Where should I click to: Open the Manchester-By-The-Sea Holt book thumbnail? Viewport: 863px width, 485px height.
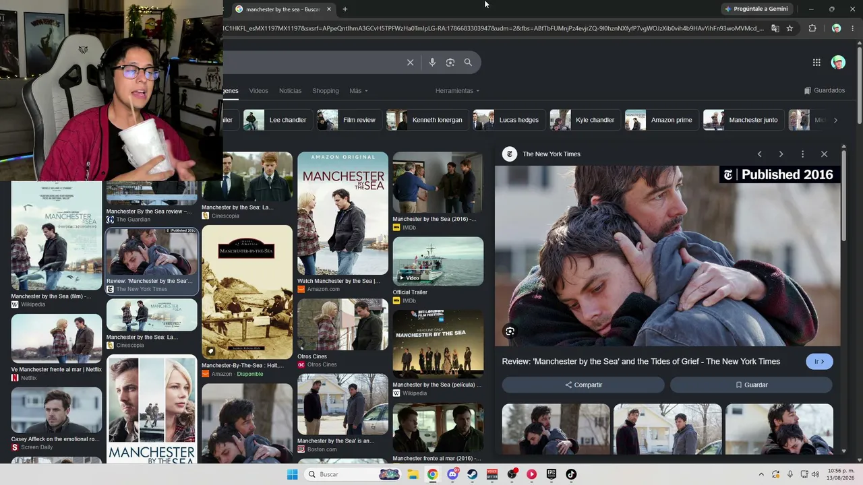247,292
